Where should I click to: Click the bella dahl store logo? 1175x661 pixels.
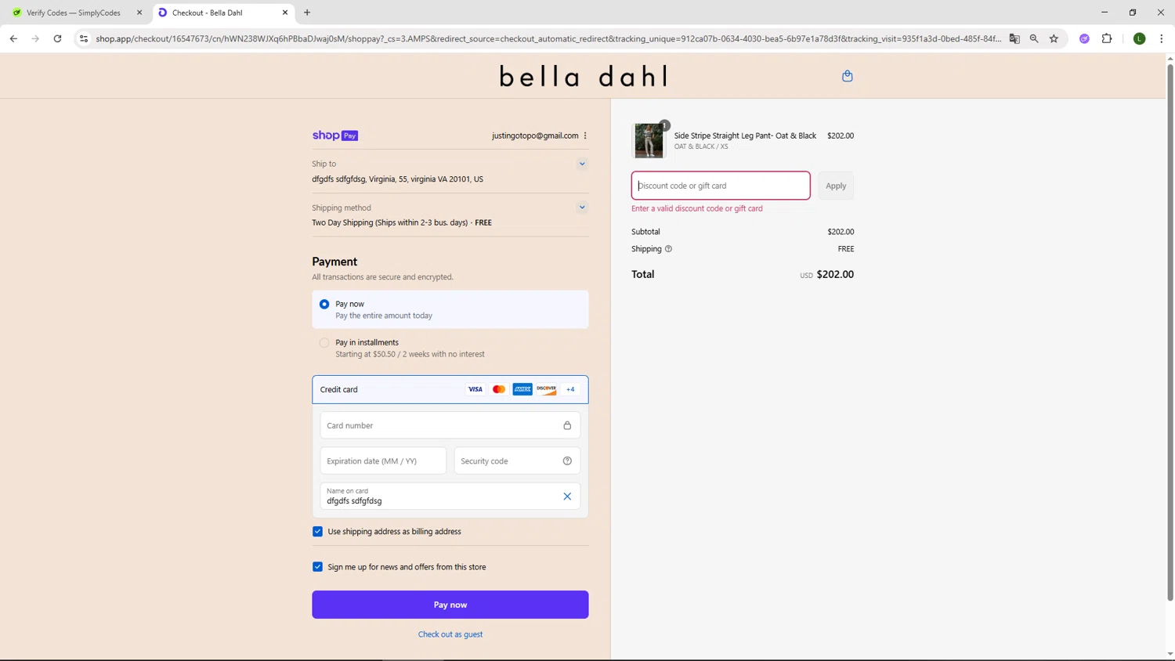(x=584, y=76)
